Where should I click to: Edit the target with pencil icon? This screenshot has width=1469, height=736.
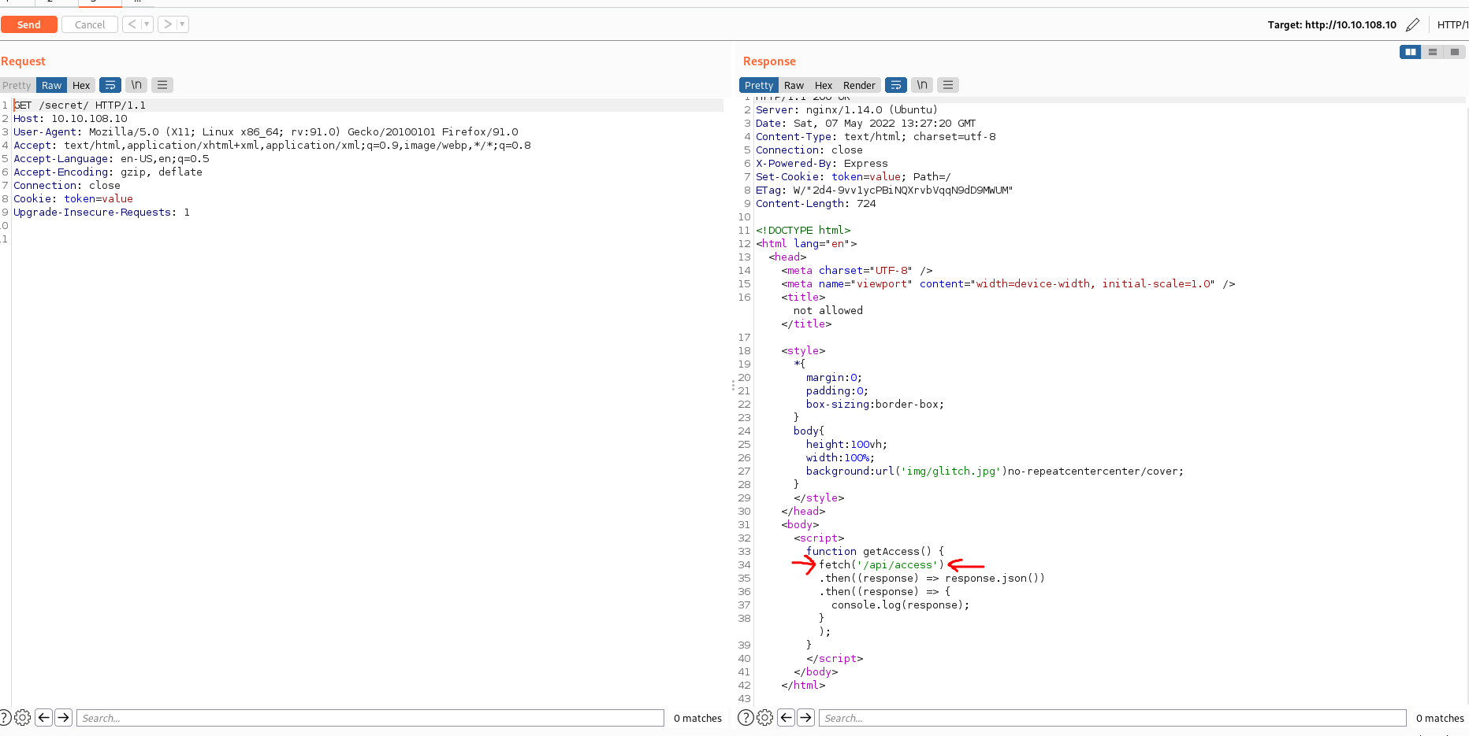(x=1412, y=24)
